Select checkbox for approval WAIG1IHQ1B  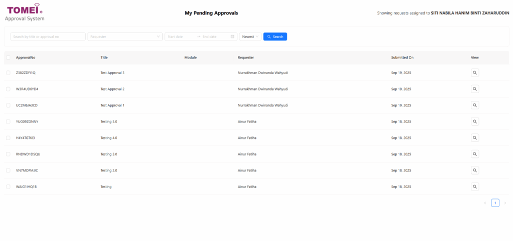(x=8, y=186)
